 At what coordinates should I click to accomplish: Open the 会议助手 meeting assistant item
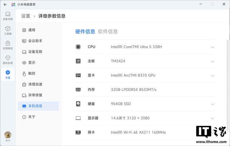(x=35, y=41)
